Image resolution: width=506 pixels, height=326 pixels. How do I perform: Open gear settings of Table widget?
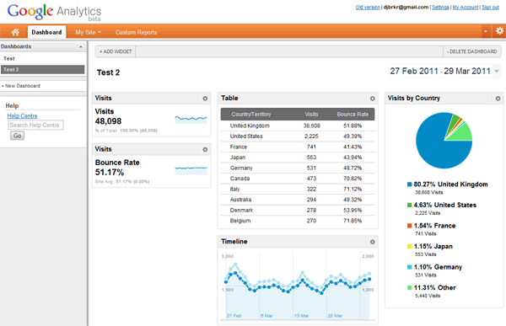[x=373, y=99]
